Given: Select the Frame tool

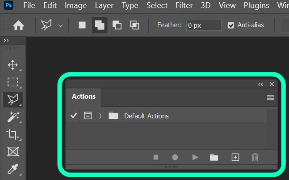Looking at the screenshot, I should (x=13, y=151).
